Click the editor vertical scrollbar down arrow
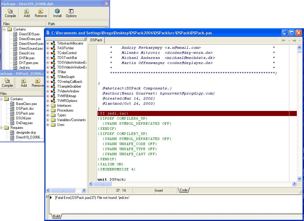 click(299, 179)
